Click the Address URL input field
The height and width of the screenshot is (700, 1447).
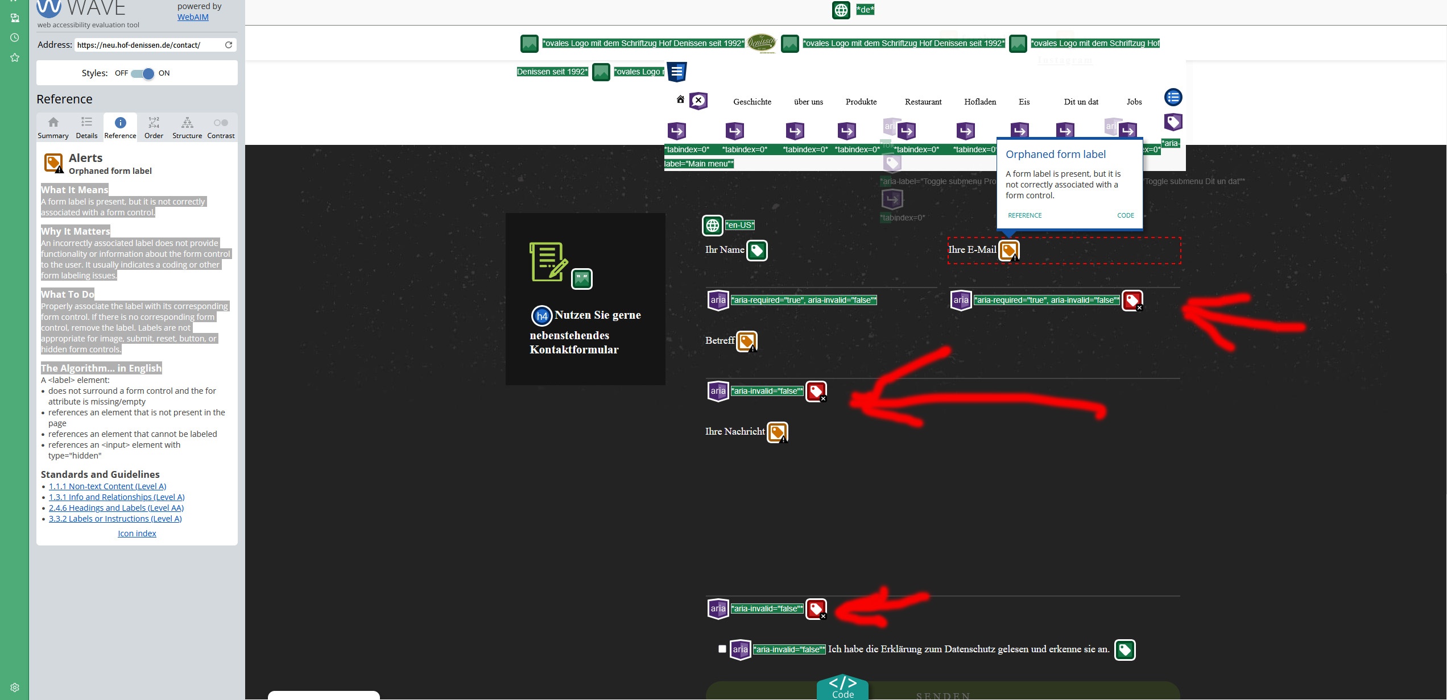(x=148, y=45)
